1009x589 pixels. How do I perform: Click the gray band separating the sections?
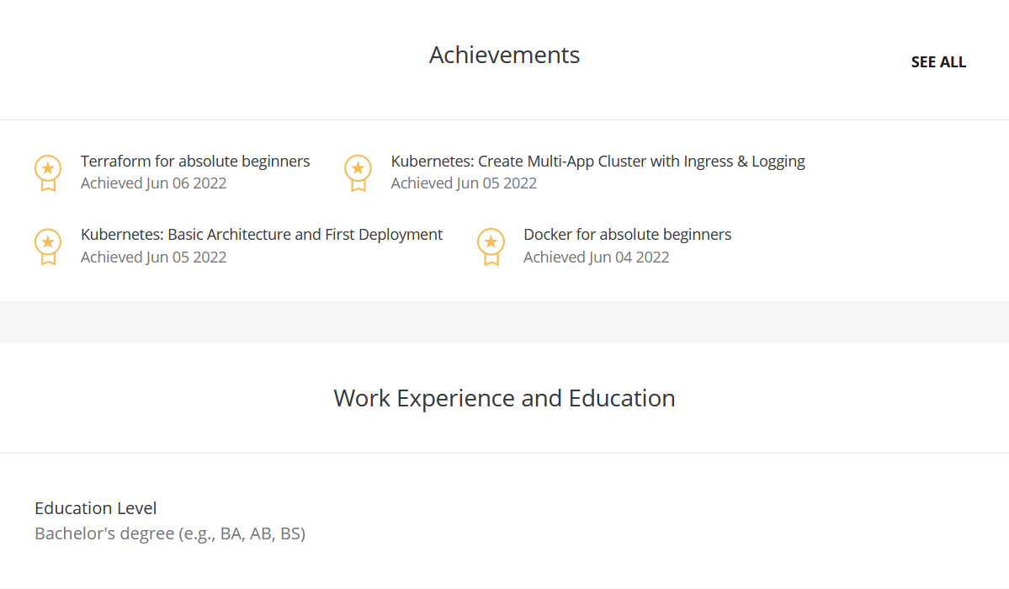504,321
